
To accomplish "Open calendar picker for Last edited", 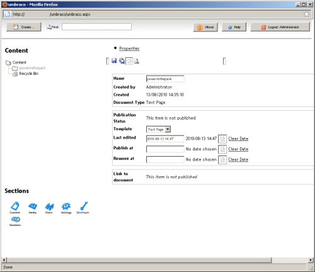I will 222,139.
